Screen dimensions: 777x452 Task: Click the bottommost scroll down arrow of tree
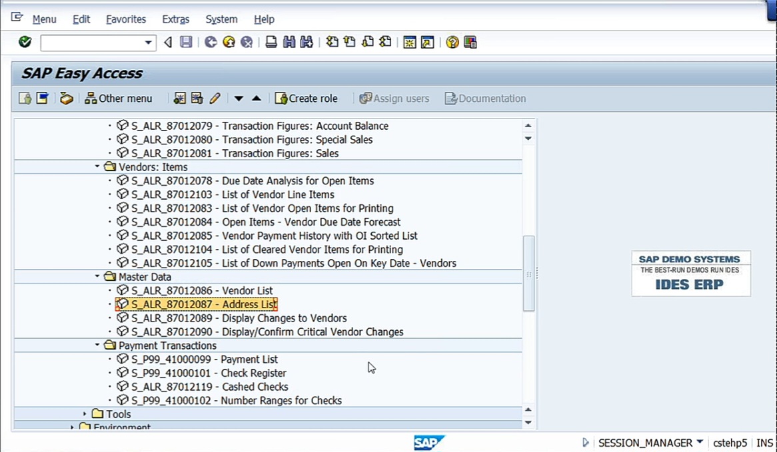point(528,422)
